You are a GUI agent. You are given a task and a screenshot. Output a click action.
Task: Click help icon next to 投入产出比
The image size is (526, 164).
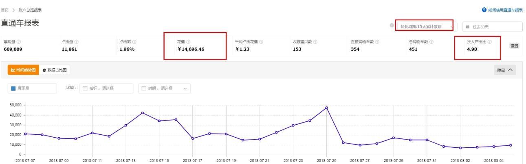[x=489, y=42]
